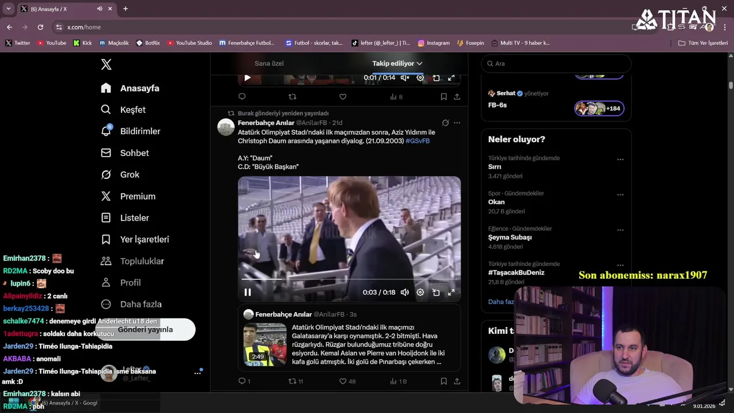Image resolution: width=734 pixels, height=413 pixels.
Task: Like the top post heart icon
Action: (343, 97)
